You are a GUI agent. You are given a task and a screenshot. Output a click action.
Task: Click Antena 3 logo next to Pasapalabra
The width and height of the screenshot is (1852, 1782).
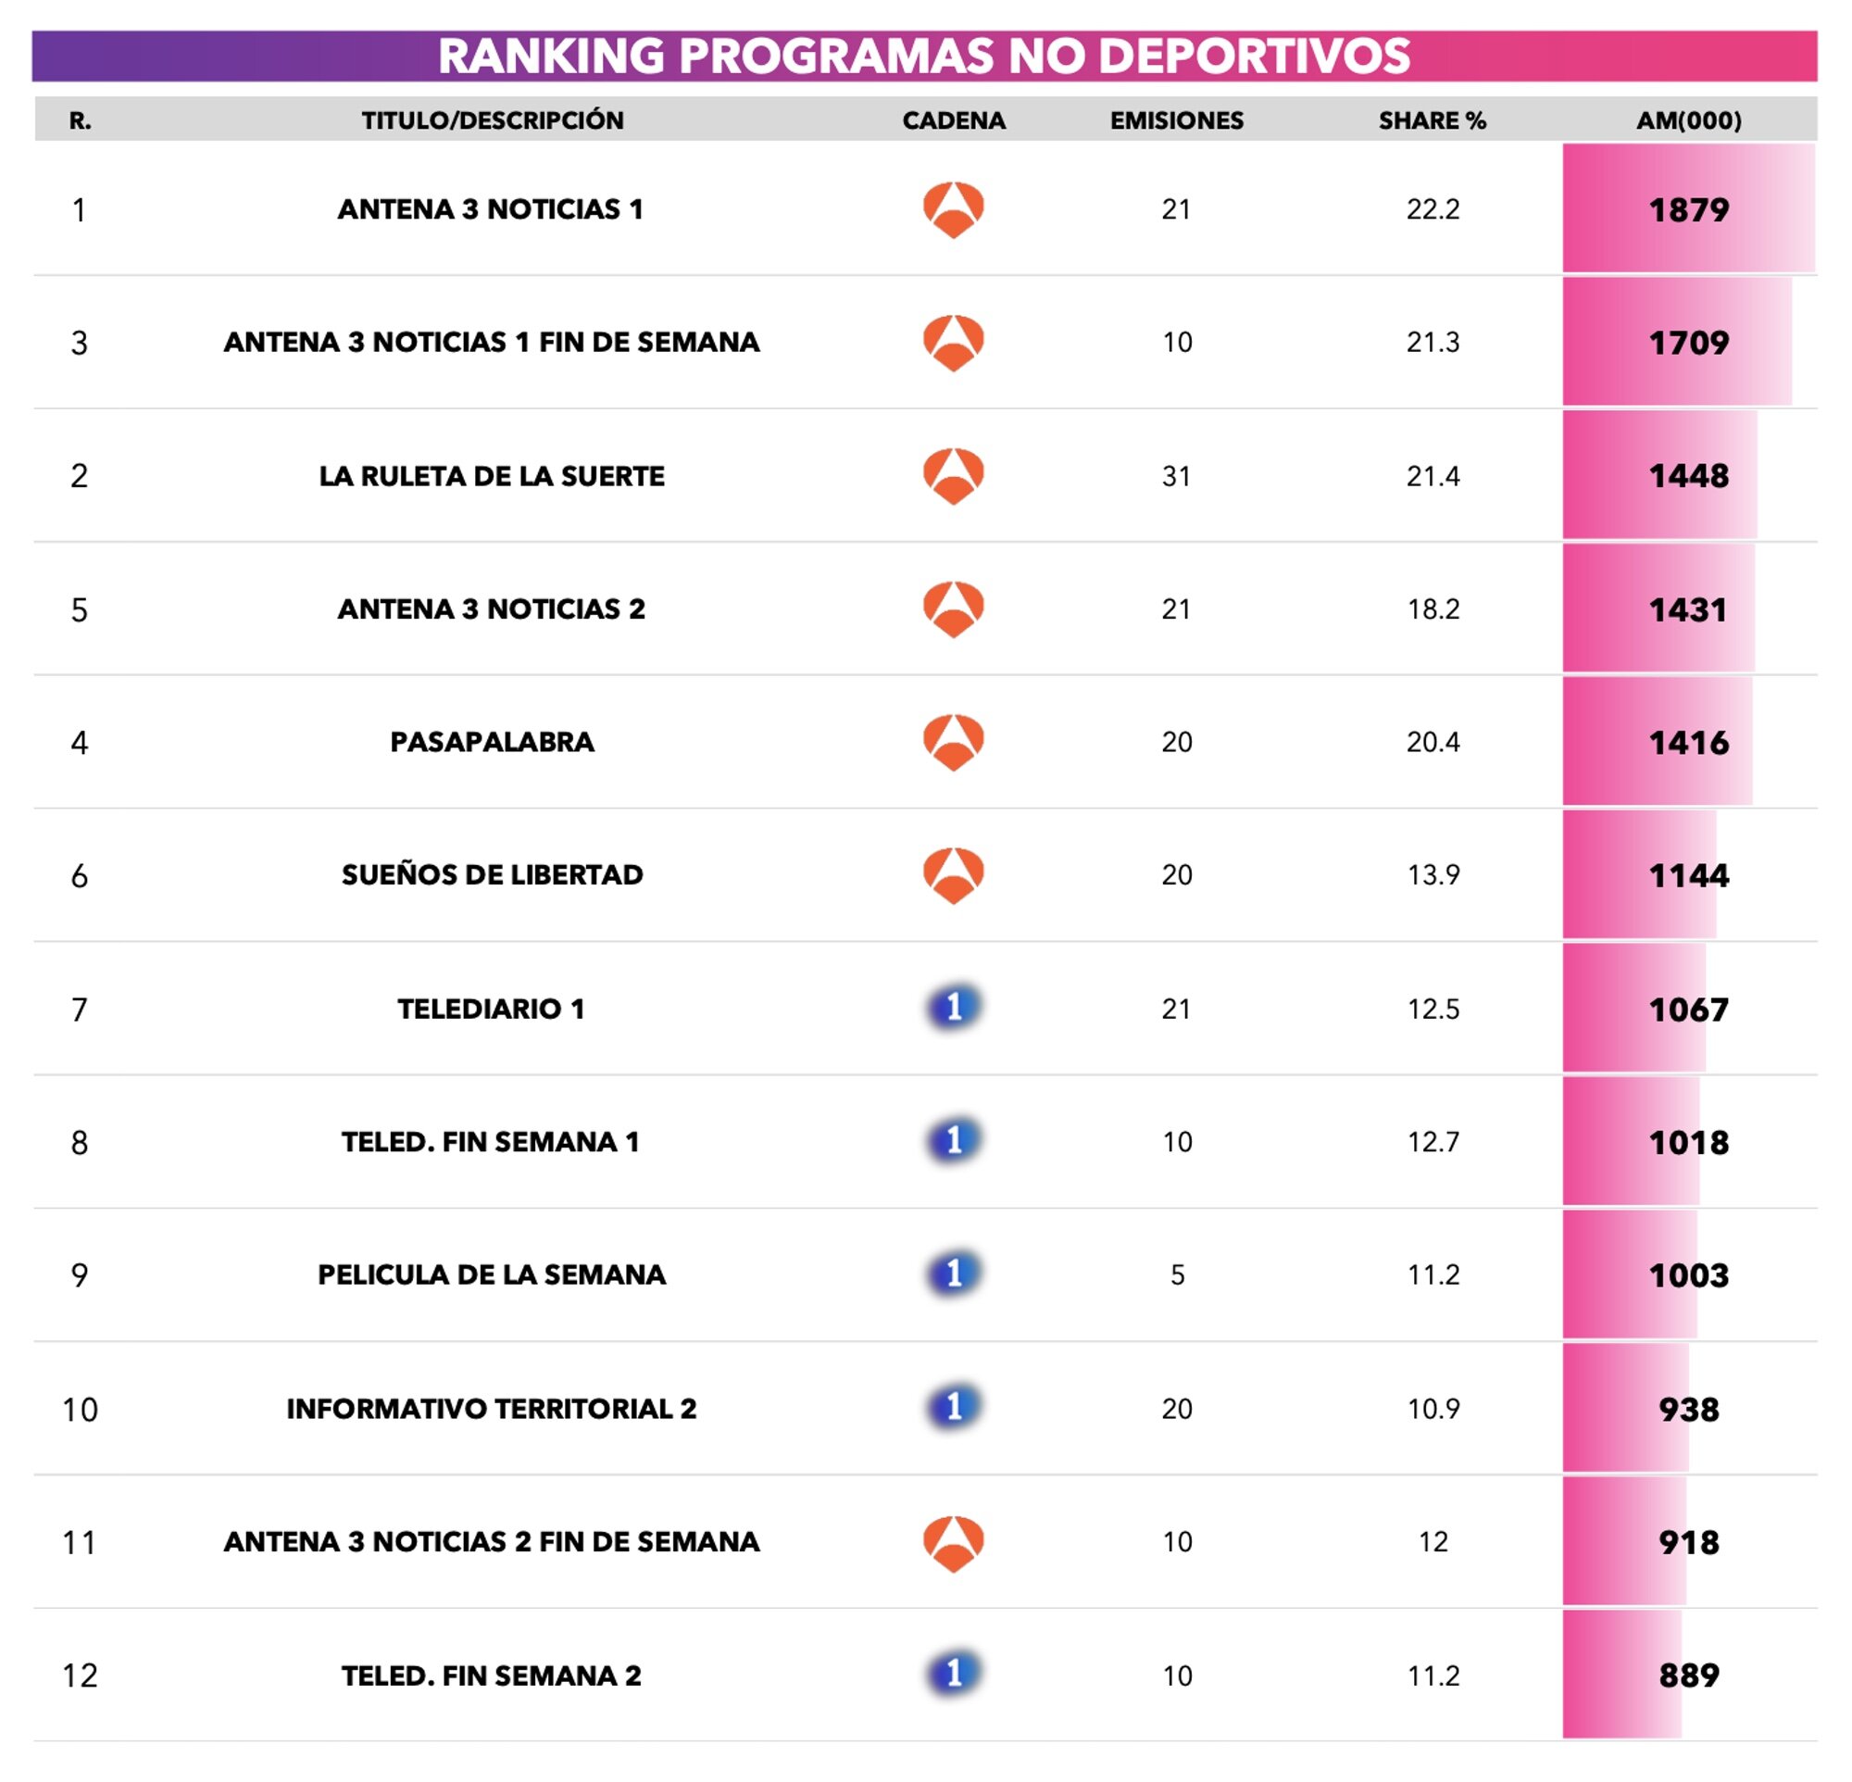click(953, 742)
